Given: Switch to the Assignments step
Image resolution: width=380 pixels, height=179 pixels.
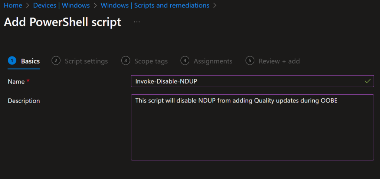Looking at the screenshot, I should (x=206, y=61).
